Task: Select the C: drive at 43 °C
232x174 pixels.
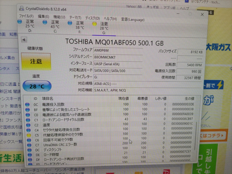Action: 52,26
